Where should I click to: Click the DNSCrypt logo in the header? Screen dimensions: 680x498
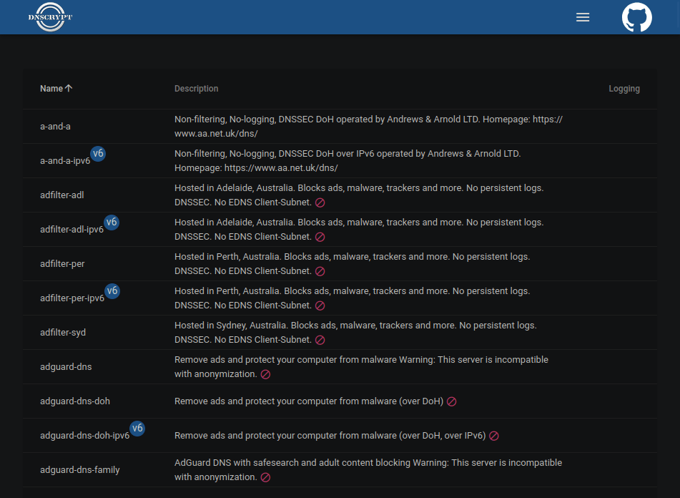pyautogui.click(x=50, y=17)
